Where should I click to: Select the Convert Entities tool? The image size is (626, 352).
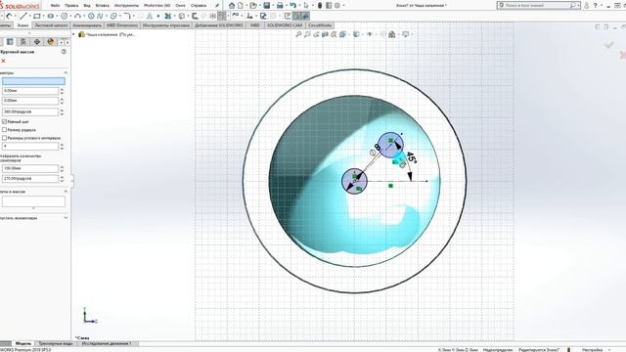182,16
